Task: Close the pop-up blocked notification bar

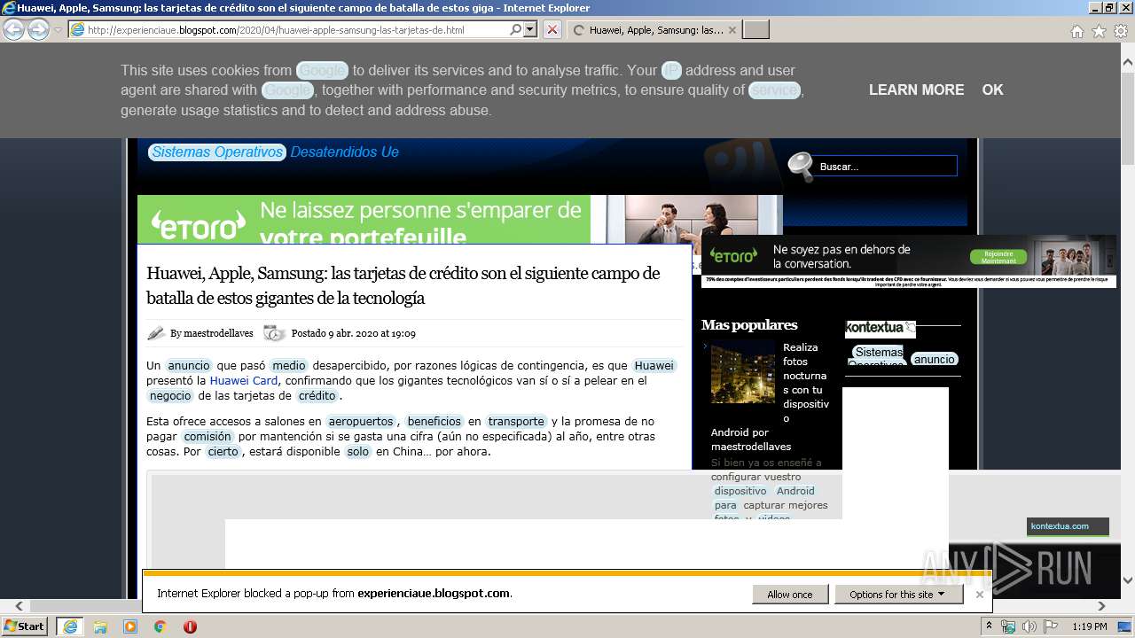Action: (x=979, y=595)
